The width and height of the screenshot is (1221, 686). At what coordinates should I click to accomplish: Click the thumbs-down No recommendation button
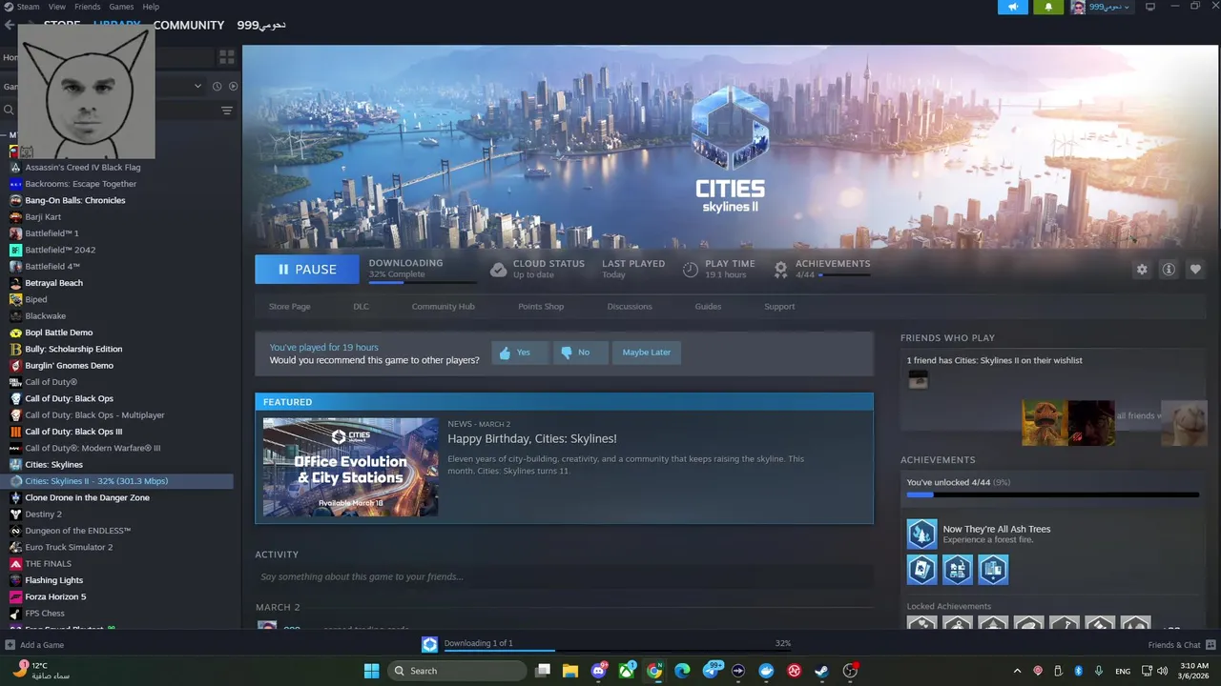tap(580, 353)
